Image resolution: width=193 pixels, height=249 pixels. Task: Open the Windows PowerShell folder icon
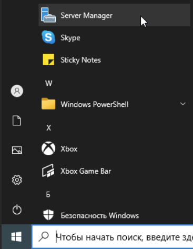[48, 104]
